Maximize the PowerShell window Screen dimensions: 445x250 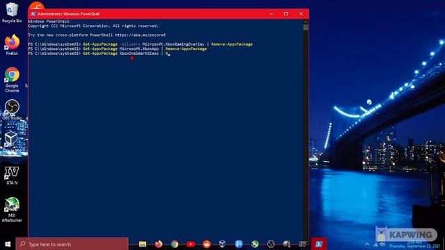click(x=286, y=14)
